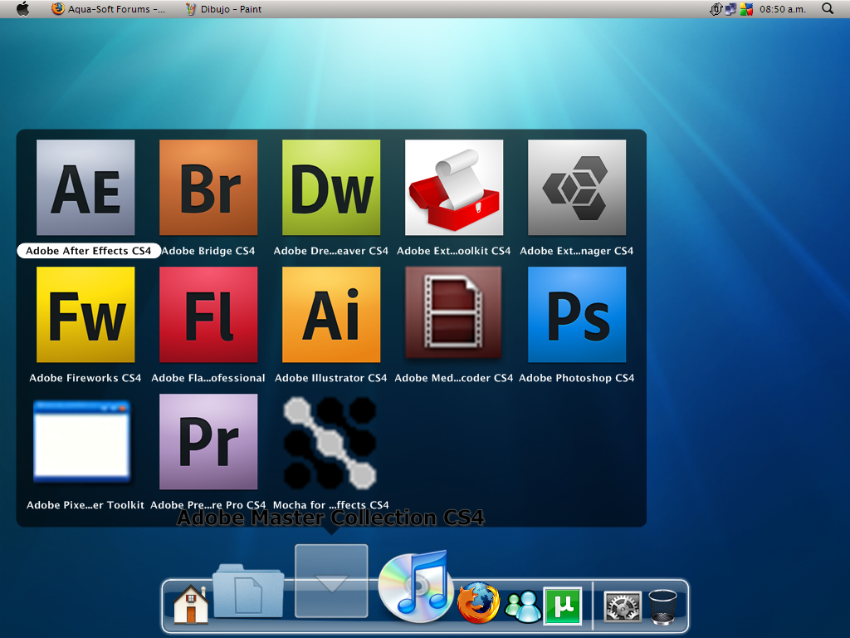Image resolution: width=850 pixels, height=638 pixels.
Task: Launch Adobe Bridge CS4 from the stack
Action: [208, 187]
